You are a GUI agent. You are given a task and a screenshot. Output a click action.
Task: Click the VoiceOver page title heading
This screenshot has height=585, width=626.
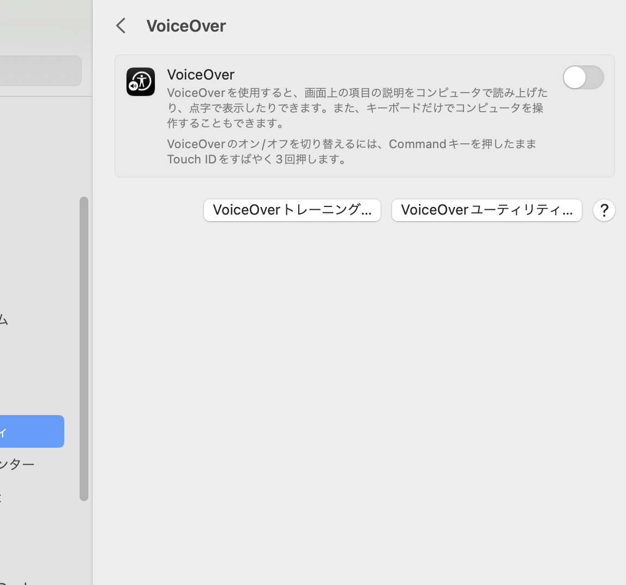[186, 26]
